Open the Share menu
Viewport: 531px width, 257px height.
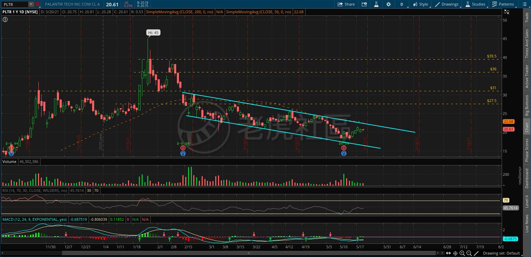[x=346, y=4]
